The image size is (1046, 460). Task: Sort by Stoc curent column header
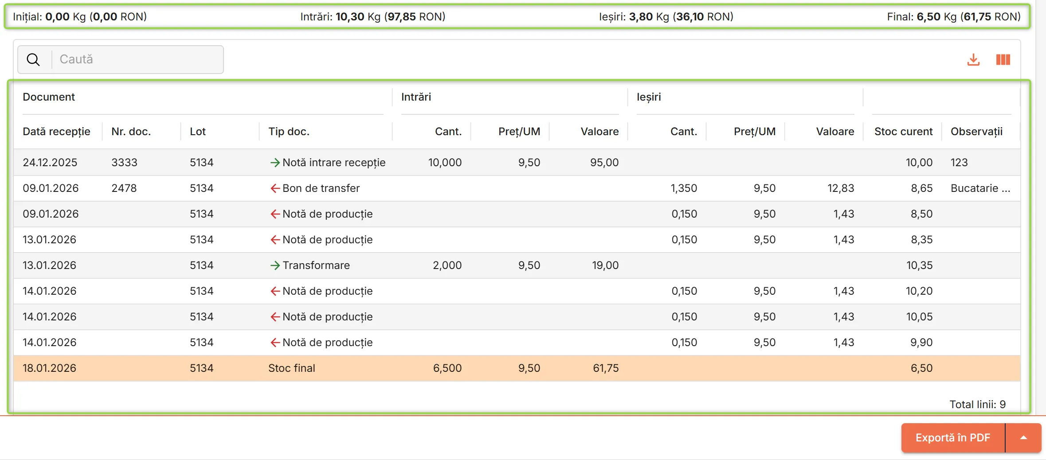click(903, 132)
